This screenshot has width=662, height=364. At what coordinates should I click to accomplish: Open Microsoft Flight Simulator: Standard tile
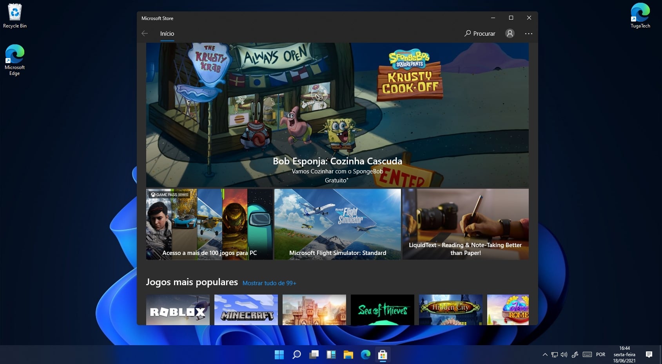coord(337,224)
